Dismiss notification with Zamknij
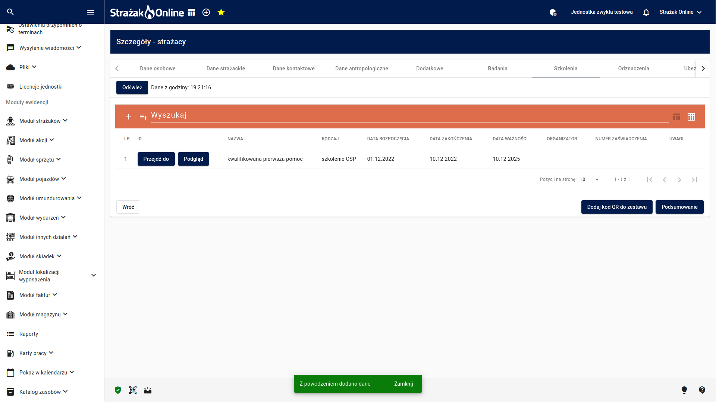The image size is (716, 402). pyautogui.click(x=403, y=384)
